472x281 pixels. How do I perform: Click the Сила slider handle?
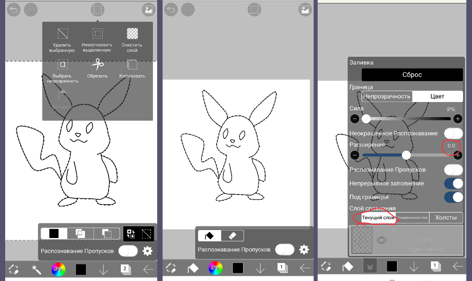click(x=366, y=119)
